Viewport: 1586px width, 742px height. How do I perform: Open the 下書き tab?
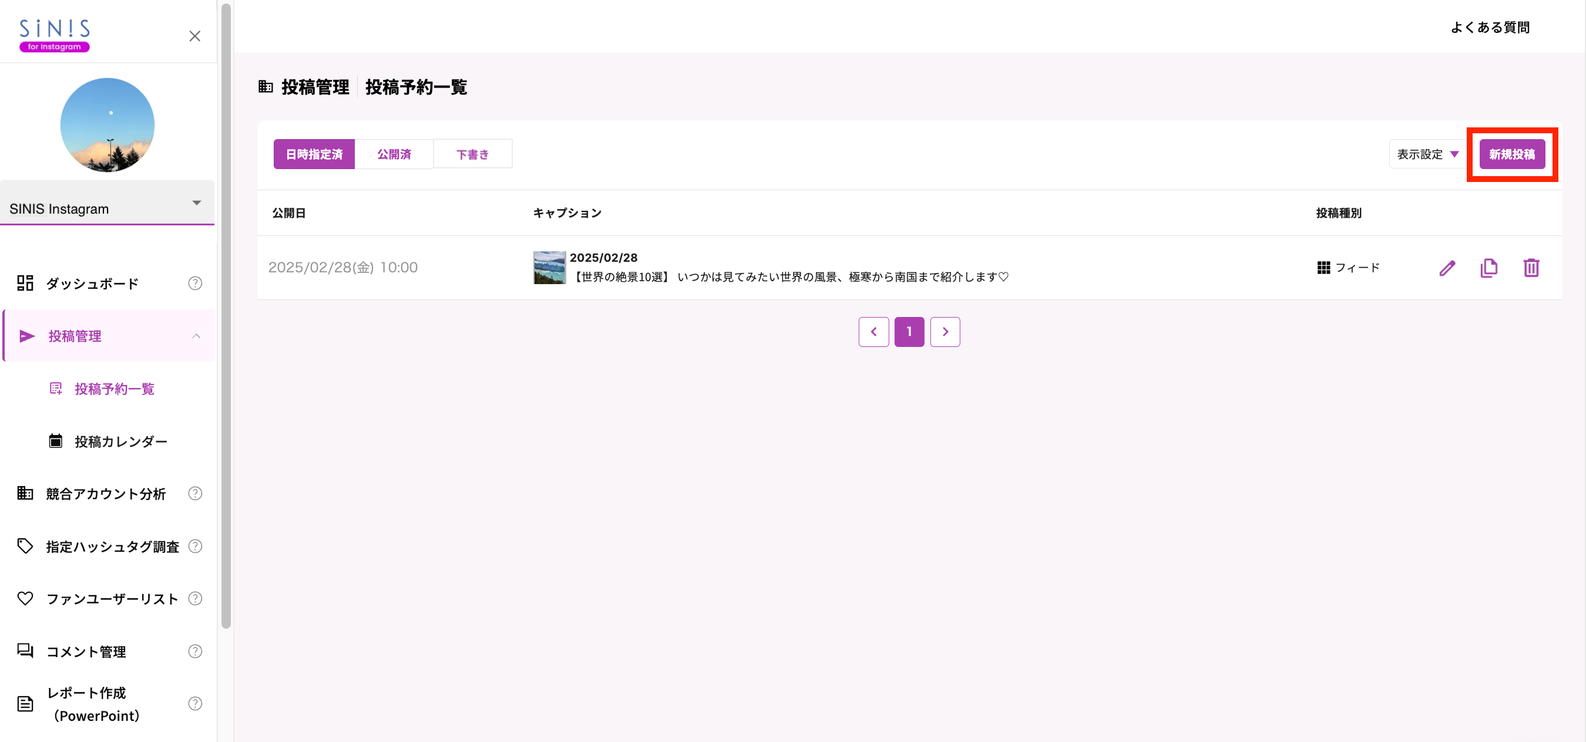click(472, 154)
